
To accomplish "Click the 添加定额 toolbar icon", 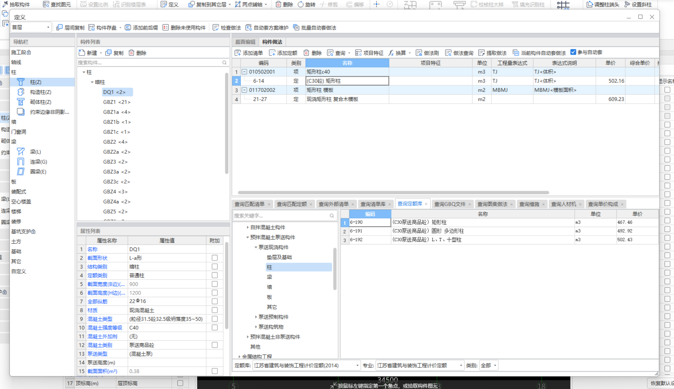I will coord(272,53).
